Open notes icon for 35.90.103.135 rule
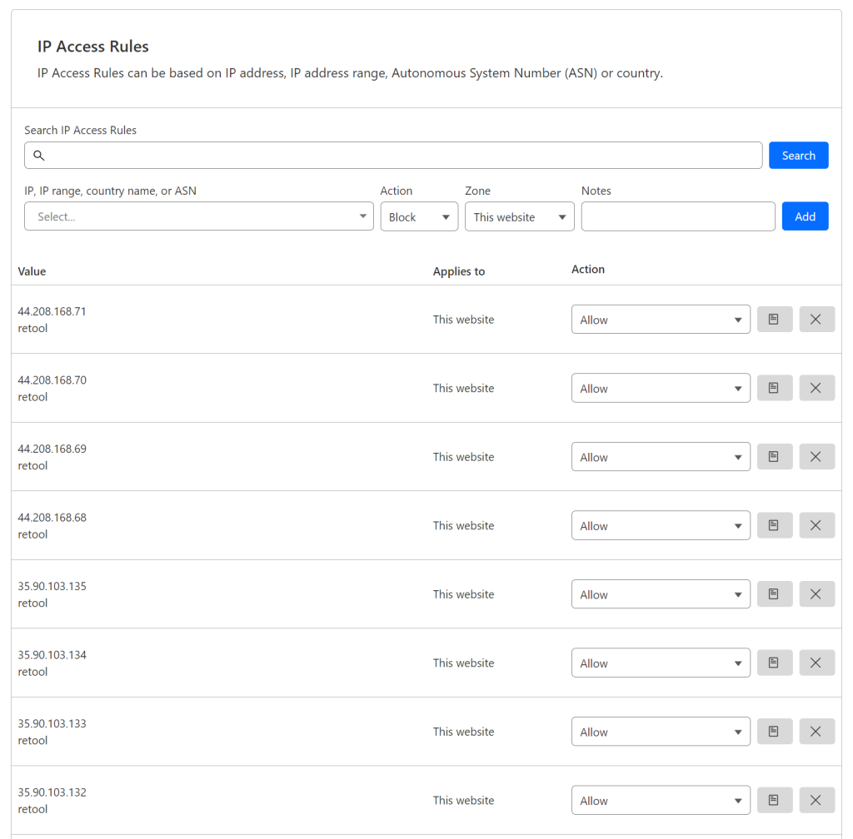Viewport: 853px width, 839px height. (774, 594)
